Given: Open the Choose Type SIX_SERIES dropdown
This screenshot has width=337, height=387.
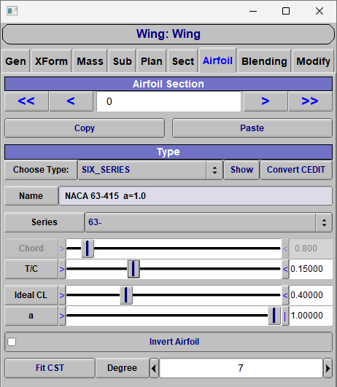Looking at the screenshot, I should point(150,170).
